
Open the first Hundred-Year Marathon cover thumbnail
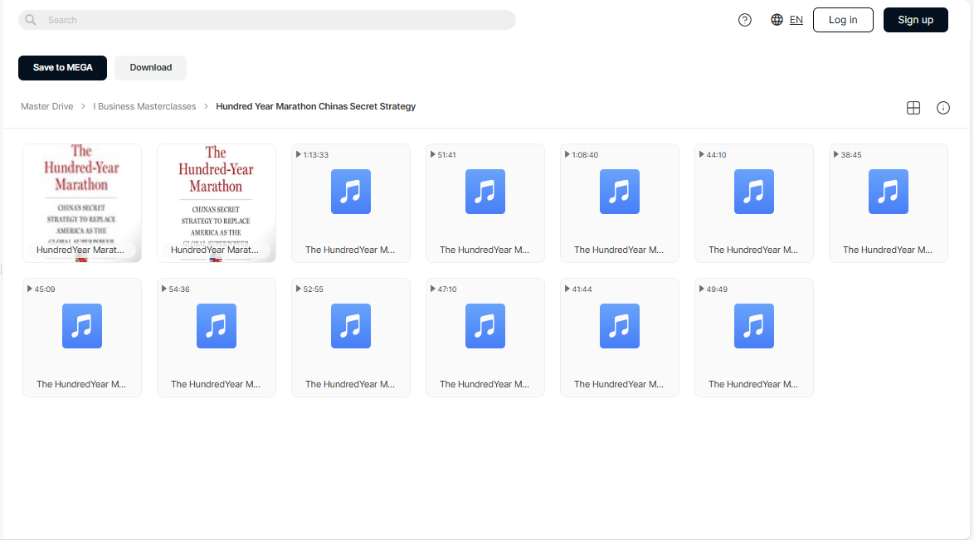tap(82, 203)
